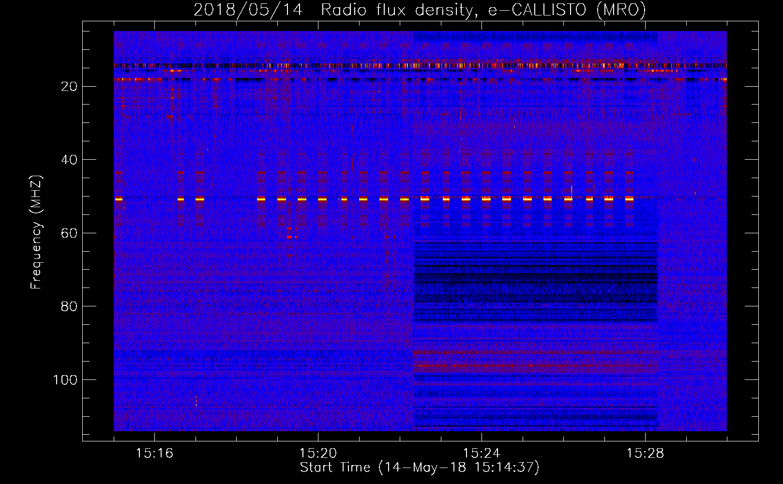Screen dimensions: 783x484
Task: Click the 15:24 time tick label
Action: coord(482,453)
